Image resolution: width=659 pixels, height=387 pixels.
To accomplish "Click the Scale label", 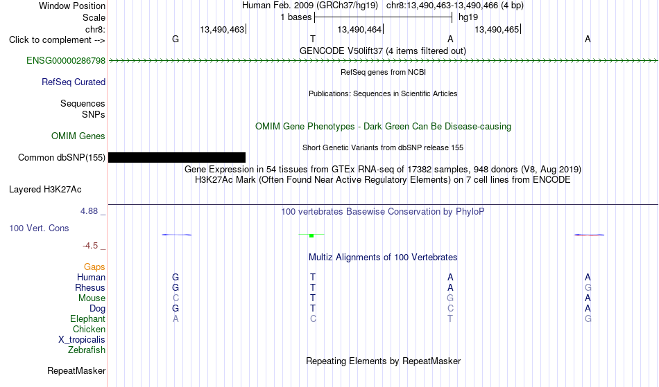I will point(94,17).
